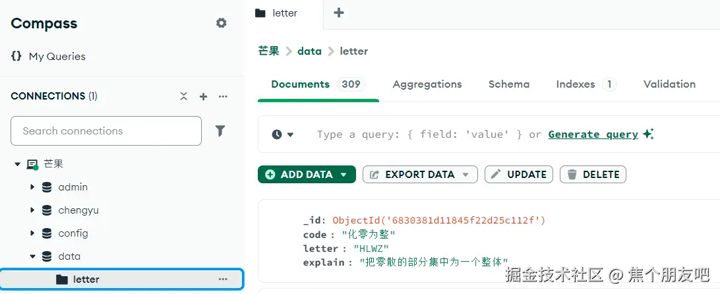Open the connections filter funnel icon

220,131
